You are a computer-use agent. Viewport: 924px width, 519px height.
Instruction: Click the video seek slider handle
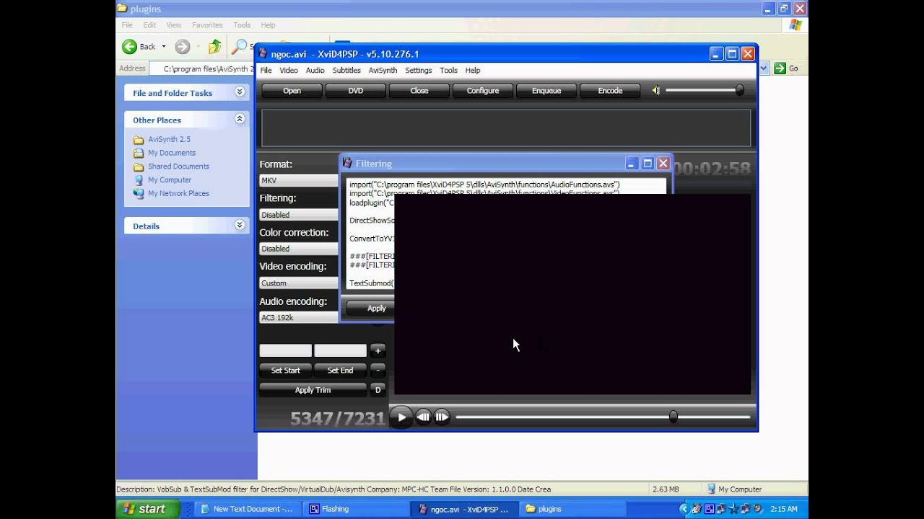(x=674, y=417)
